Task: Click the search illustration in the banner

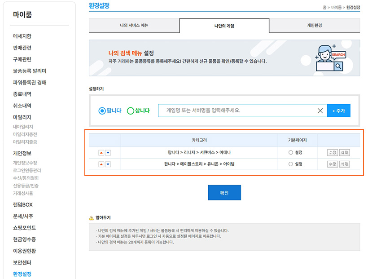Action: pos(330,58)
